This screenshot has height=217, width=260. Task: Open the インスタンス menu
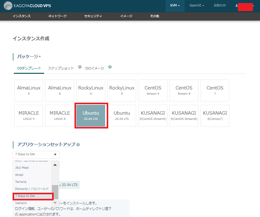point(21,16)
